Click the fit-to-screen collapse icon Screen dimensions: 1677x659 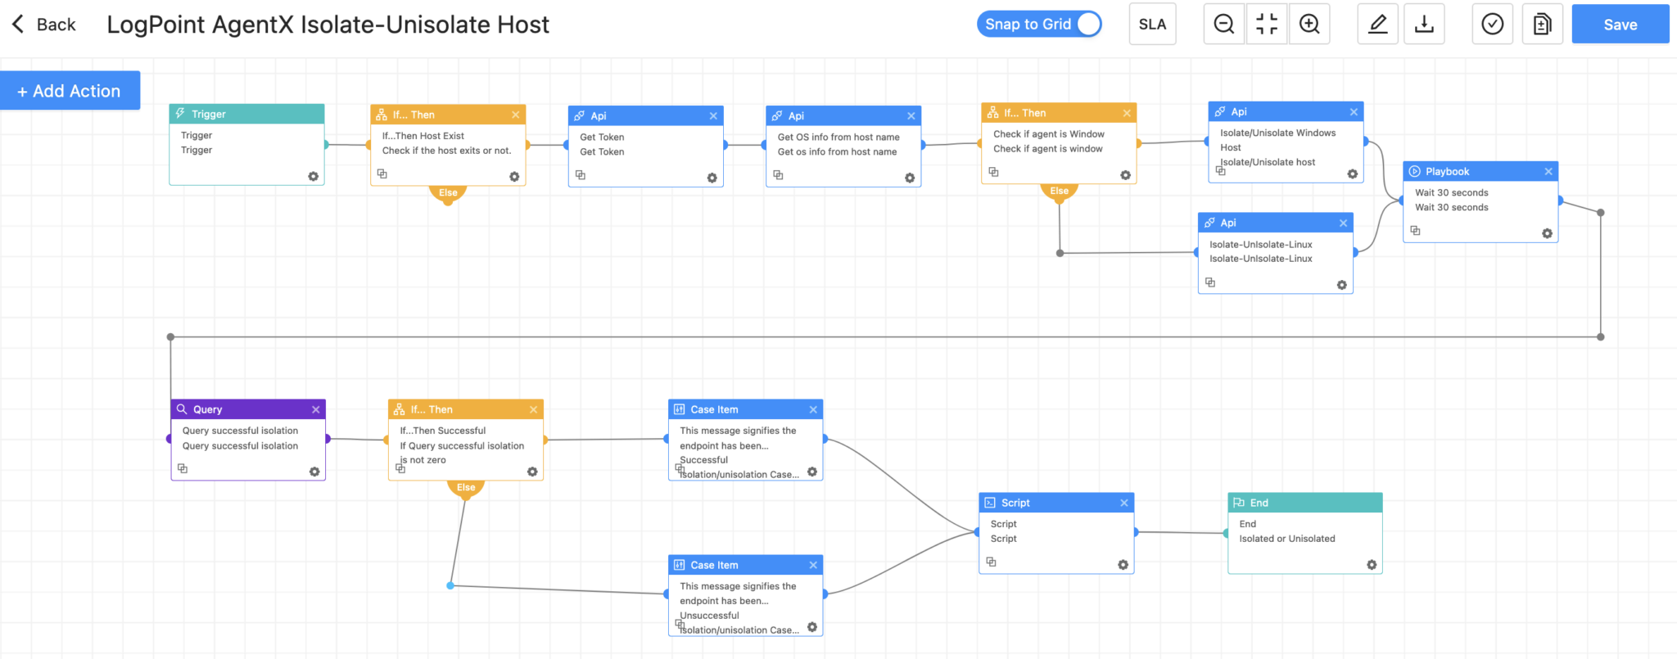1266,25
